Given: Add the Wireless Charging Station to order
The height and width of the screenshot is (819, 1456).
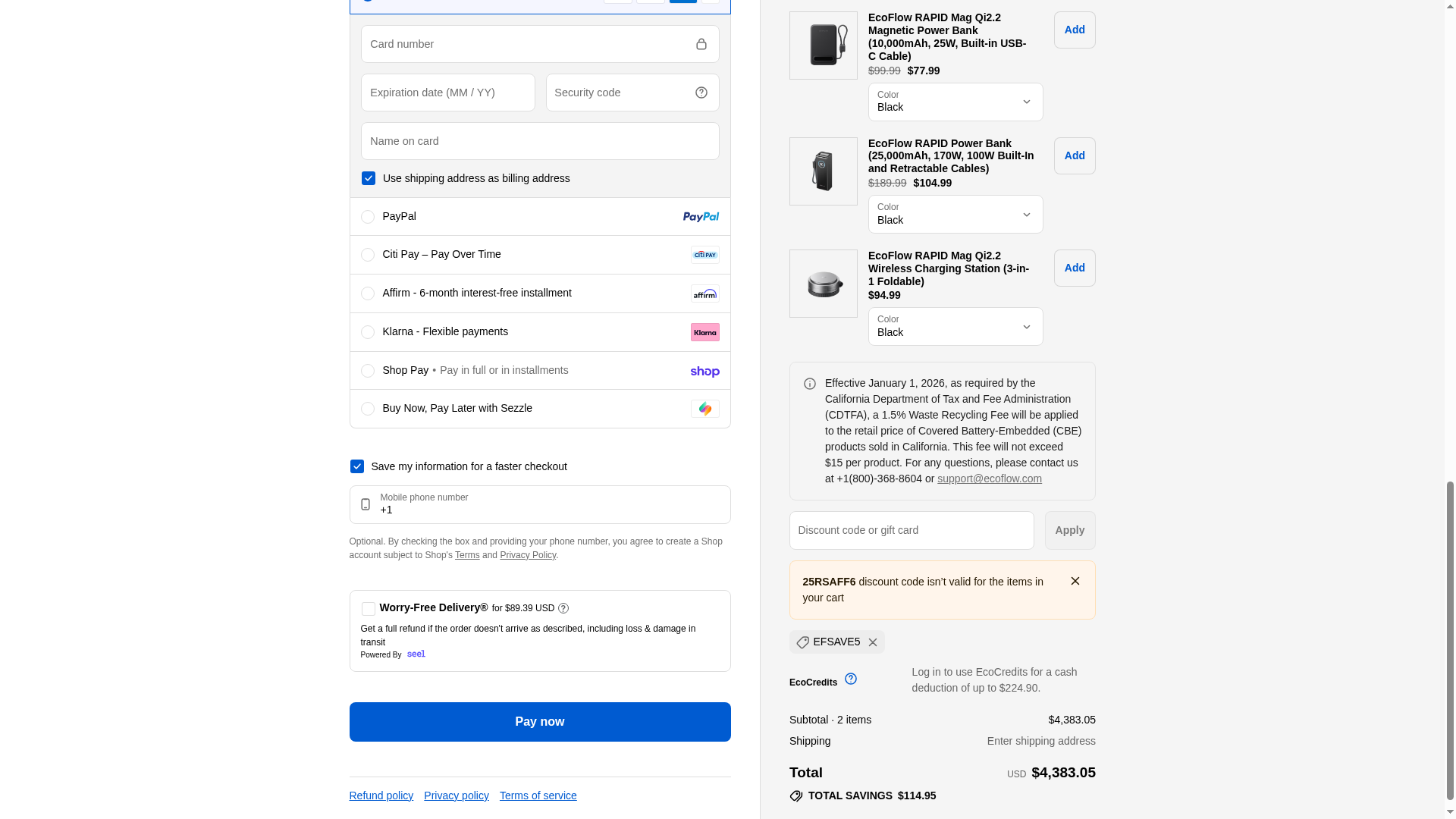Looking at the screenshot, I should (1074, 268).
